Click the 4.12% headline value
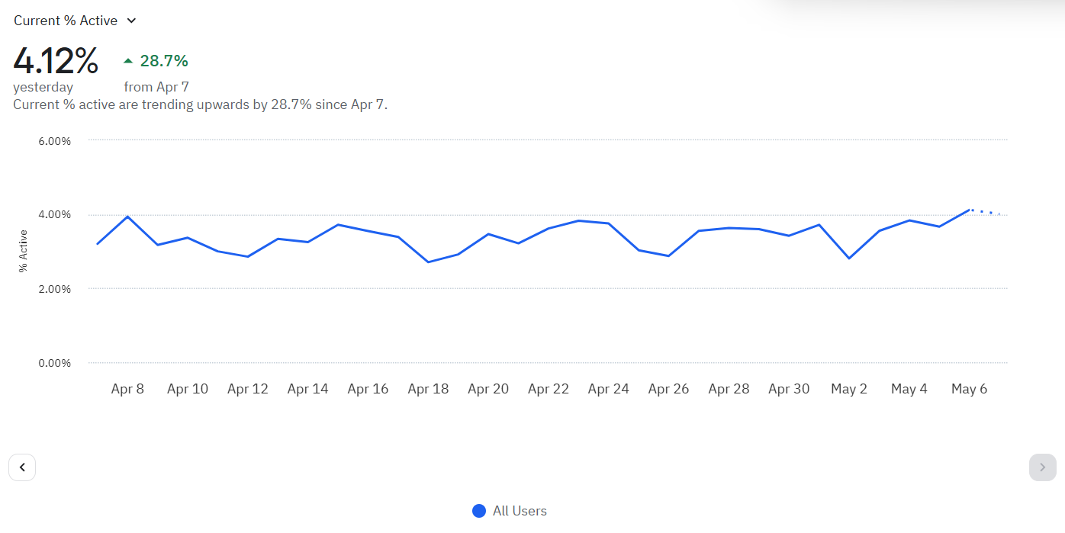The width and height of the screenshot is (1065, 533). point(56,61)
